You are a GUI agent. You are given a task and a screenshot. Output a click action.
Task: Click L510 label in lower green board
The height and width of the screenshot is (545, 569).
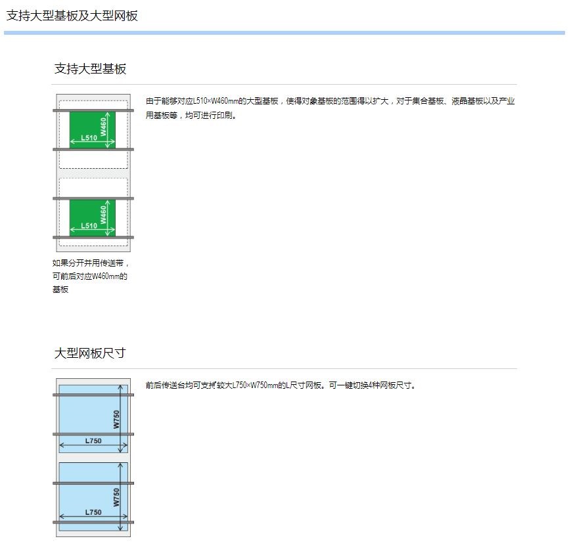[x=89, y=226]
